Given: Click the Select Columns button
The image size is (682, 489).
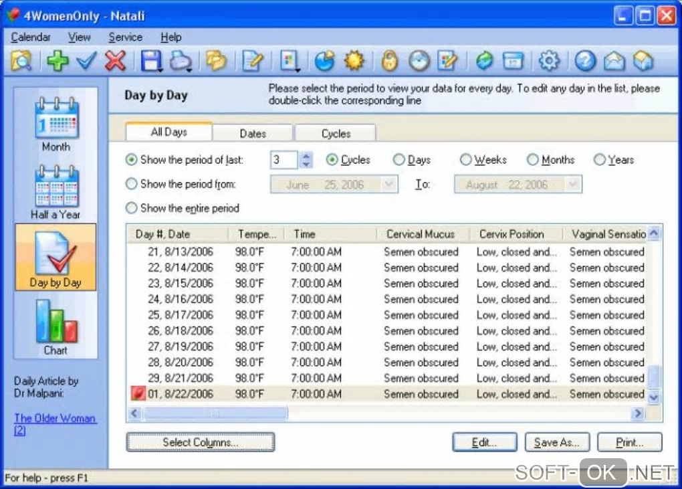Looking at the screenshot, I should tap(201, 442).
